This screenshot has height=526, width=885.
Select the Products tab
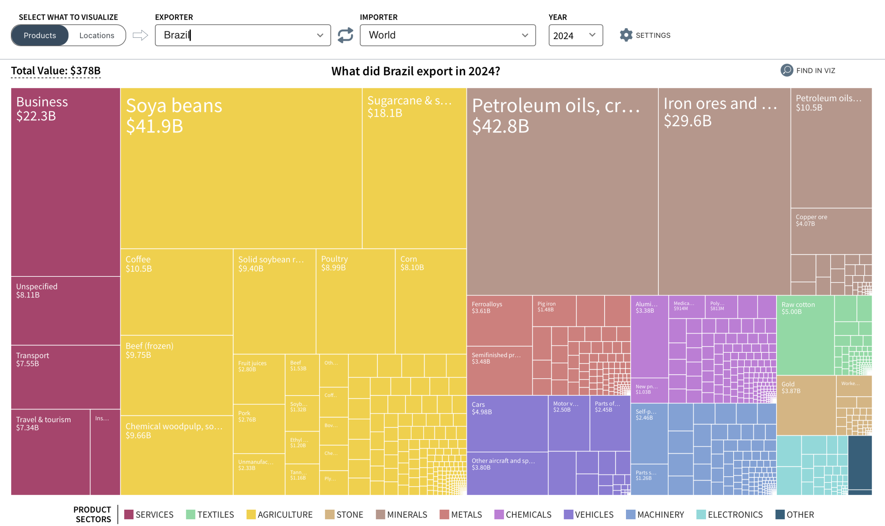[x=40, y=35]
